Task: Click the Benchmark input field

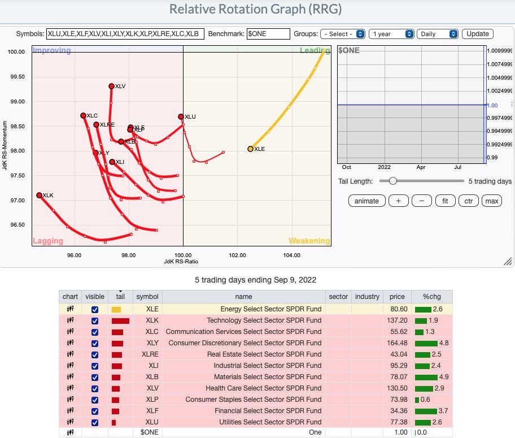Action: 268,34
